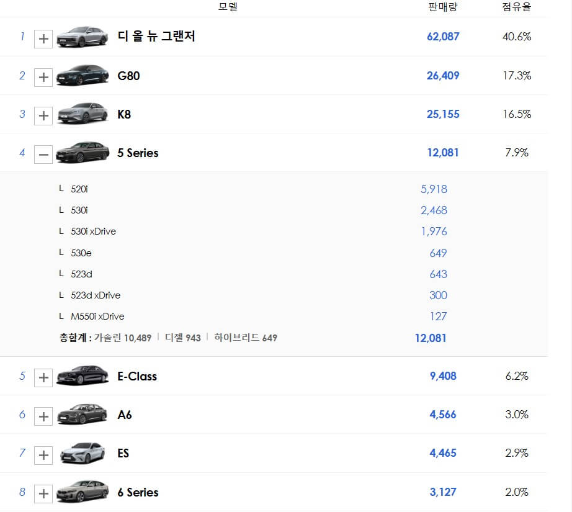Expand the 디 올 뉴 그랜저 details

[x=43, y=38]
